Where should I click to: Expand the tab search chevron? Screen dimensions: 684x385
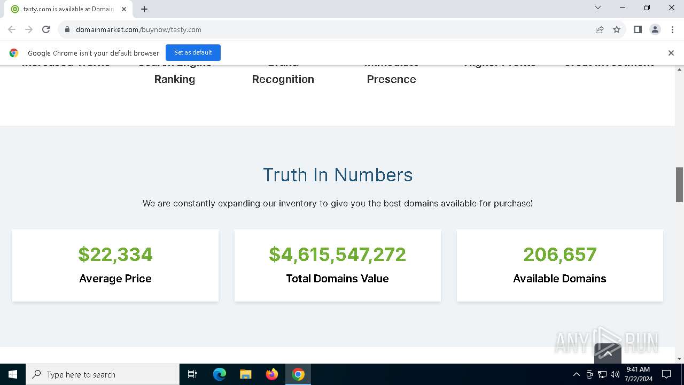(598, 8)
